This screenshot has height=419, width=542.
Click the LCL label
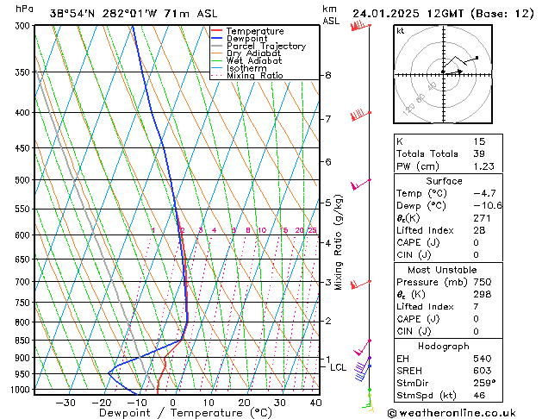pos(338,367)
